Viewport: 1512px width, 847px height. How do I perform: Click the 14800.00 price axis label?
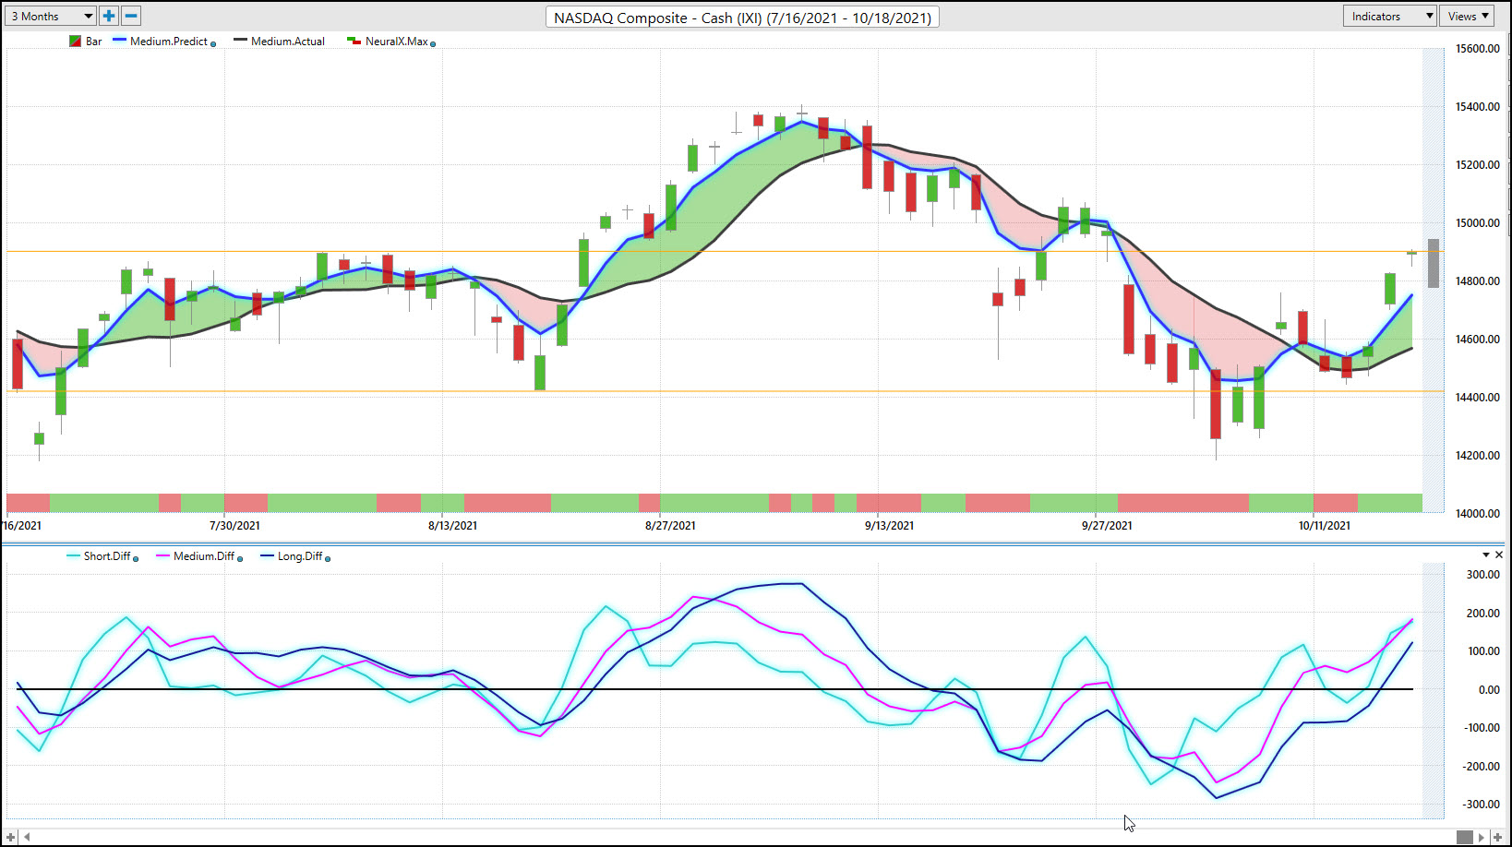1478,281
